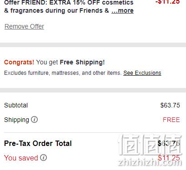This screenshot has width=186, height=170.
Task: Select the $11.25 saved amount
Action: click(x=169, y=158)
